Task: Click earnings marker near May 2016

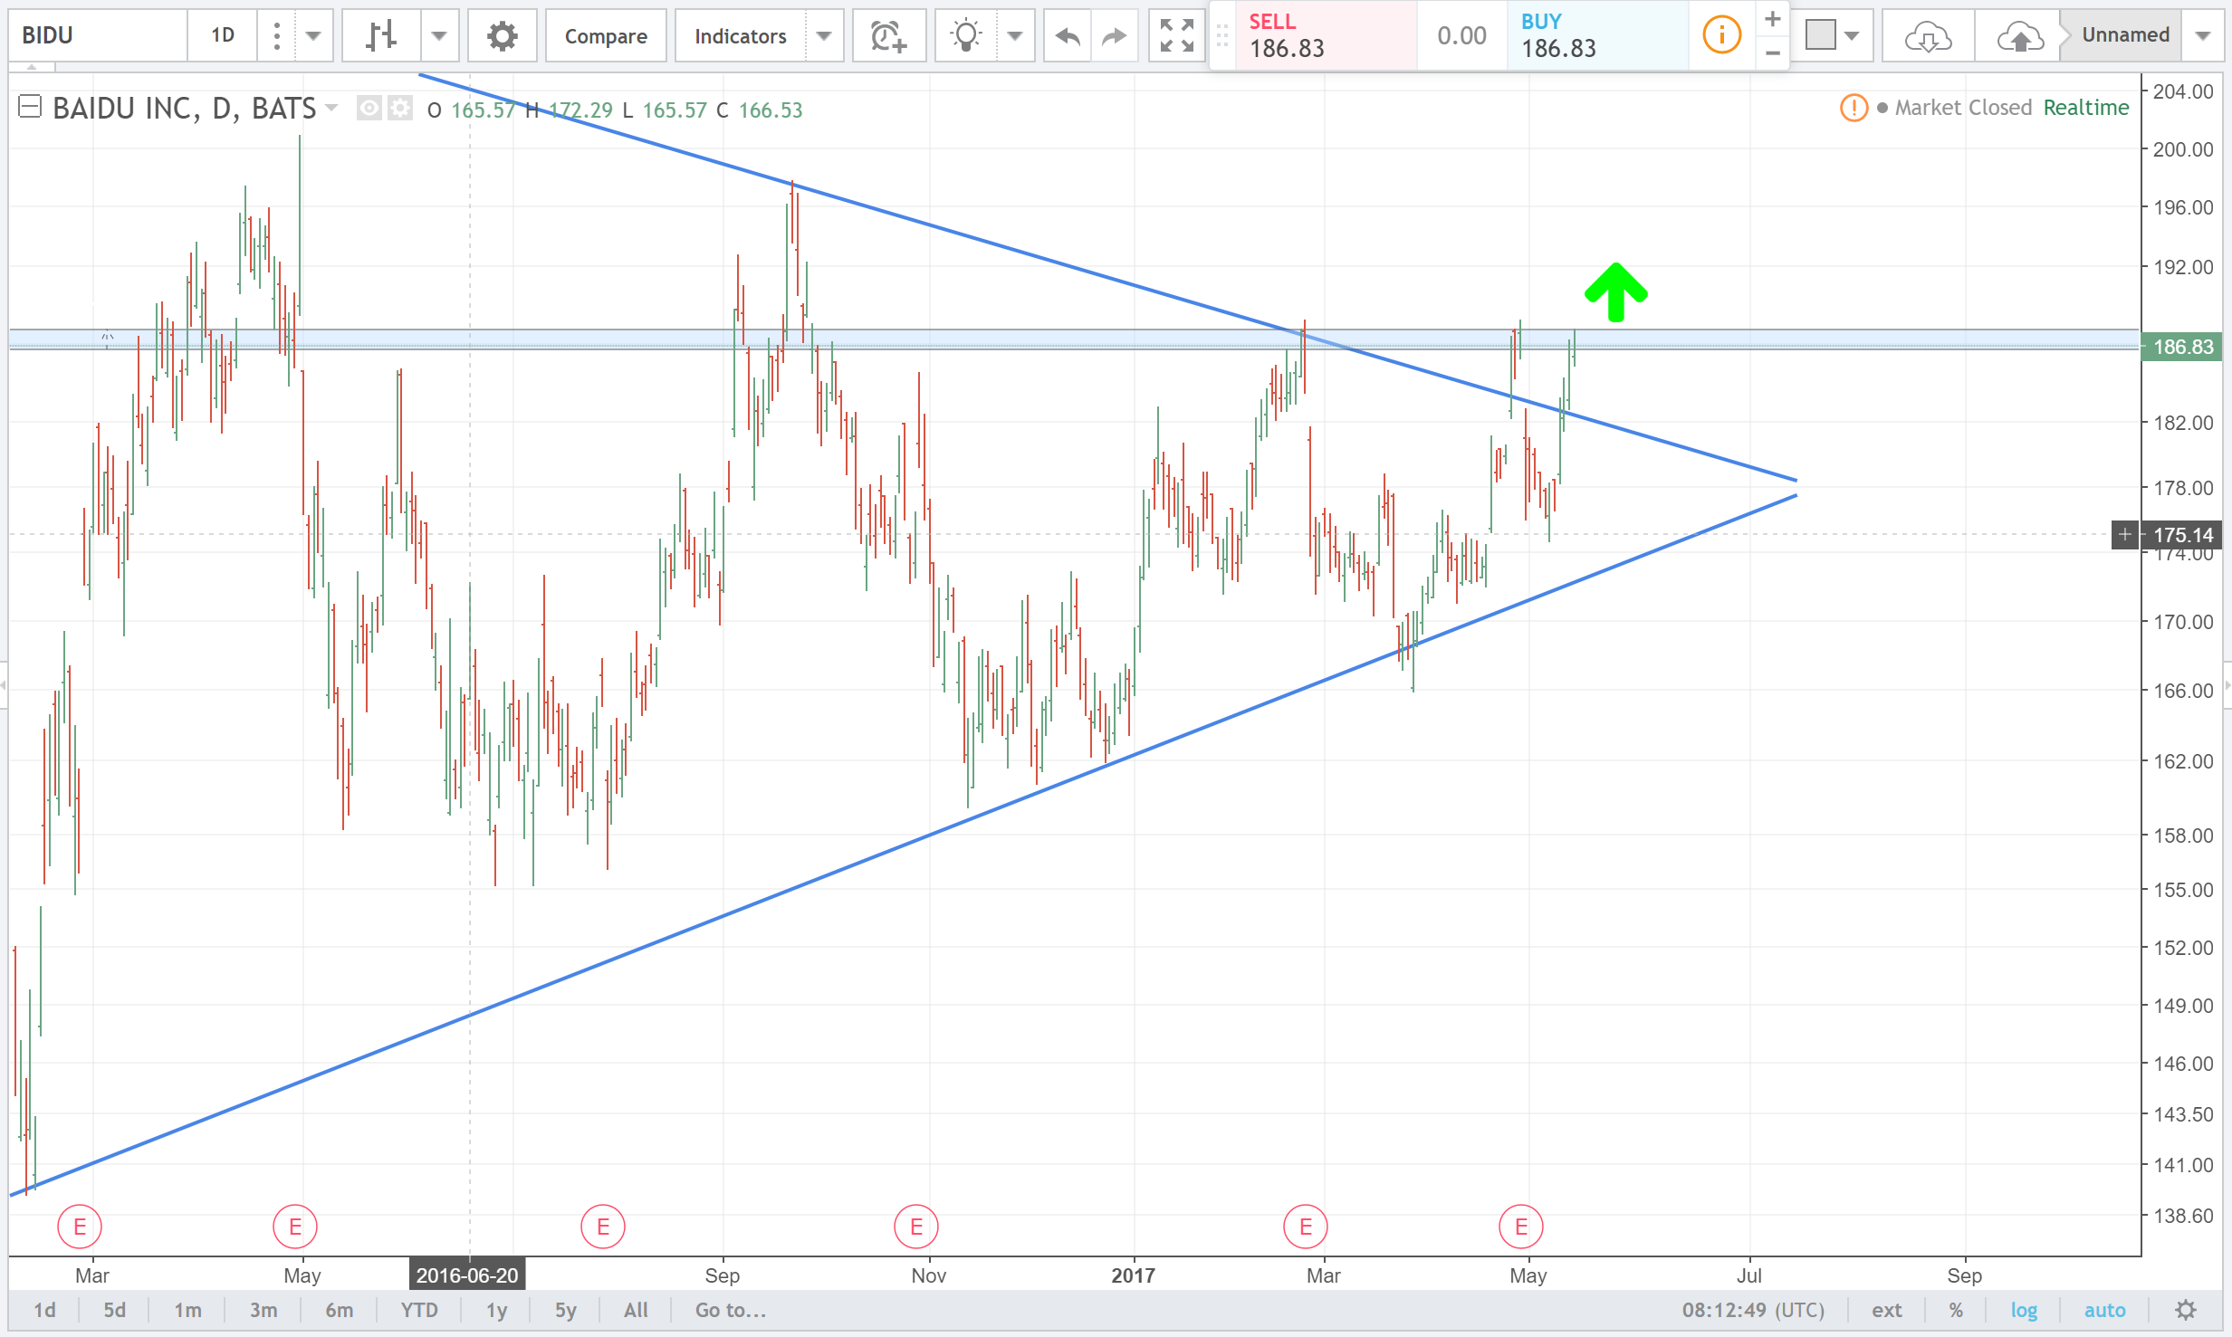Action: point(295,1227)
